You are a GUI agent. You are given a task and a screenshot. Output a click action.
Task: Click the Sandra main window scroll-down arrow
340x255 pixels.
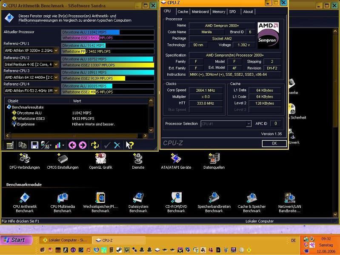335,215
